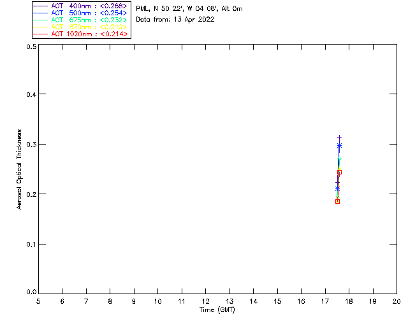Click the hour 17 x-axis label

pyautogui.click(x=325, y=301)
